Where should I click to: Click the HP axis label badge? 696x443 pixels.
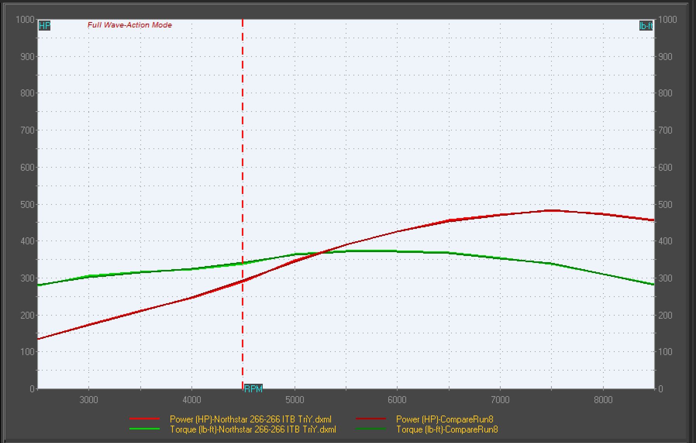point(45,26)
